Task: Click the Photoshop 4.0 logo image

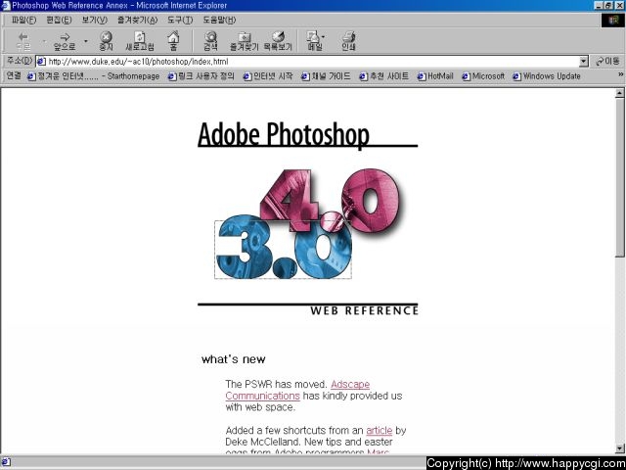Action: tap(330, 200)
